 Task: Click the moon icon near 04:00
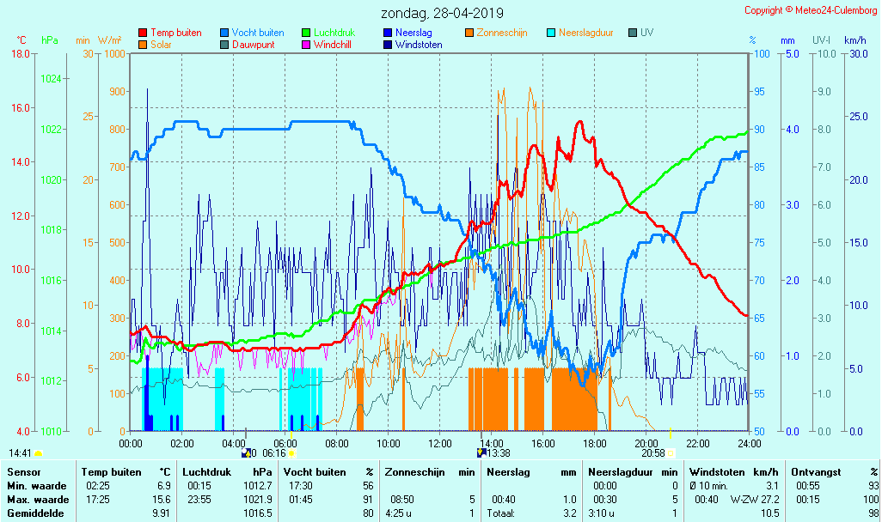tap(246, 452)
